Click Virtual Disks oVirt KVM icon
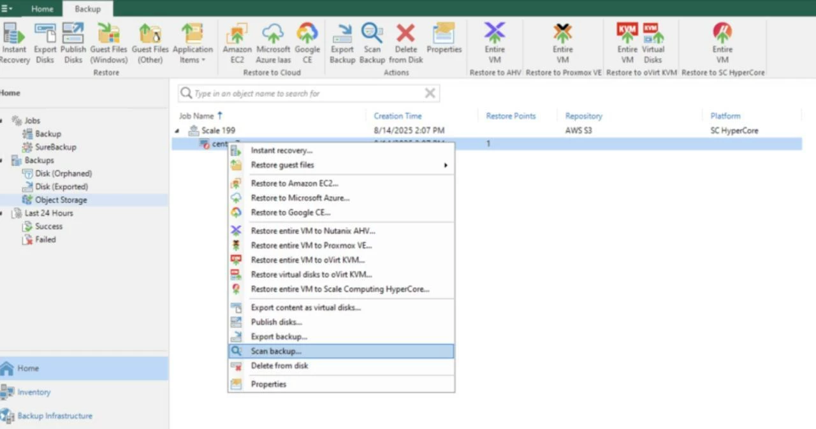The height and width of the screenshot is (429, 816). (653, 43)
